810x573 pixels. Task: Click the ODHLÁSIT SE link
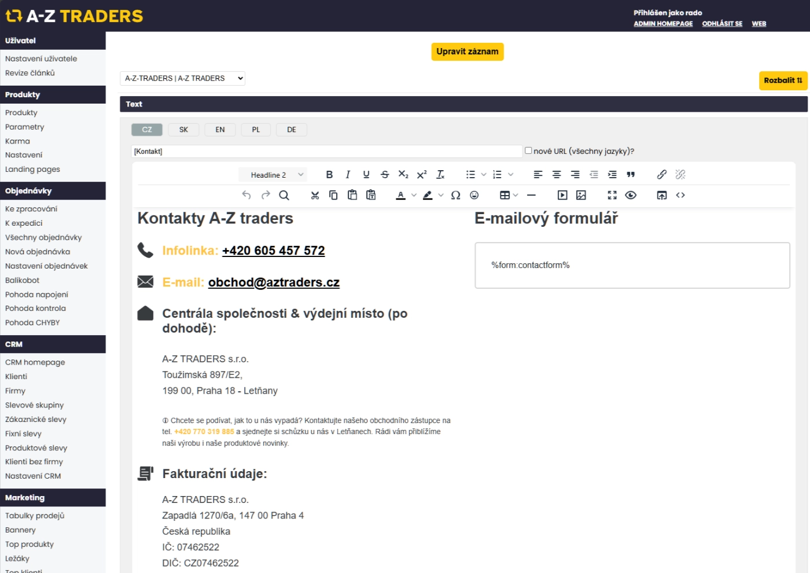click(721, 24)
